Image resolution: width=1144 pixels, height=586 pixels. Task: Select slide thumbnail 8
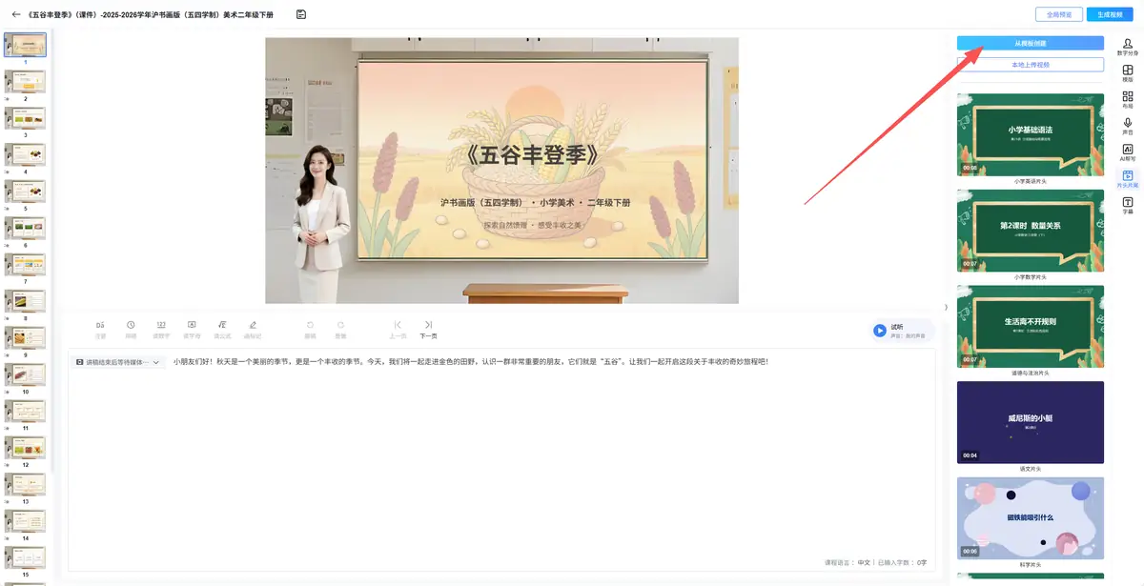coord(25,301)
